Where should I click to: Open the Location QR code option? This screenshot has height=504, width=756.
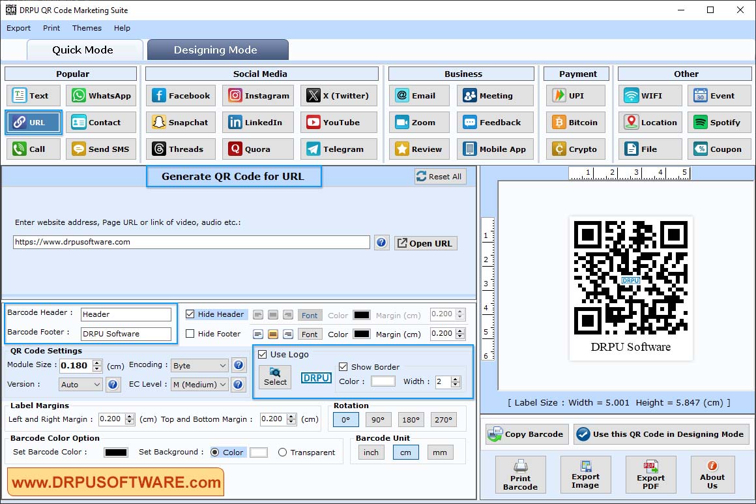click(x=650, y=123)
